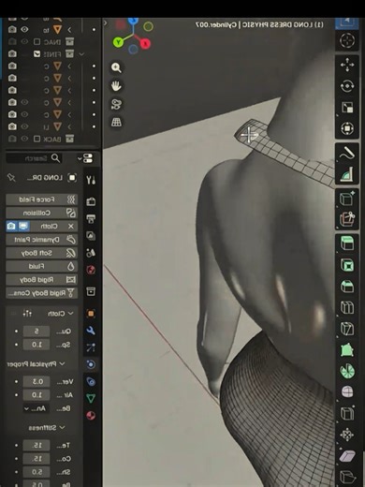Enable the BACK collection checkbox
The height and width of the screenshot is (487, 365).
[x=36, y=139]
